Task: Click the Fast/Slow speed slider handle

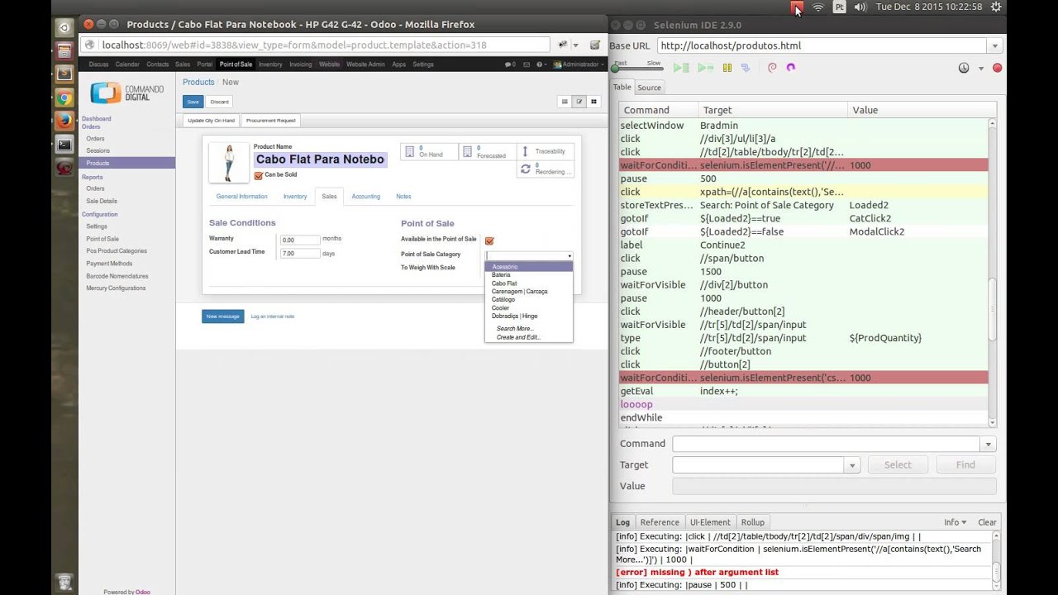Action: click(615, 69)
